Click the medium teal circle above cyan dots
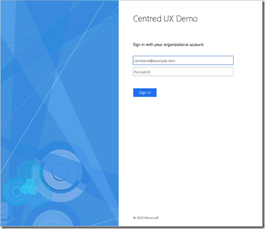The image size is (265, 229). pos(30,173)
